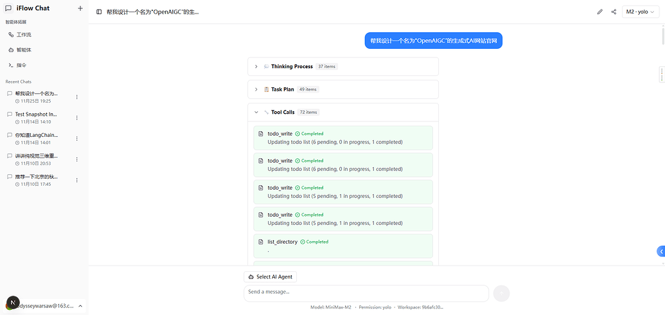This screenshot has width=665, height=315.
Task: Toggle the sidebar panel icon in header
Action: point(99,12)
